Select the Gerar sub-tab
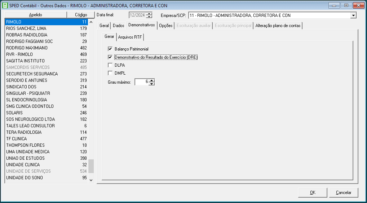This screenshot has width=367, height=203. pyautogui.click(x=109, y=36)
